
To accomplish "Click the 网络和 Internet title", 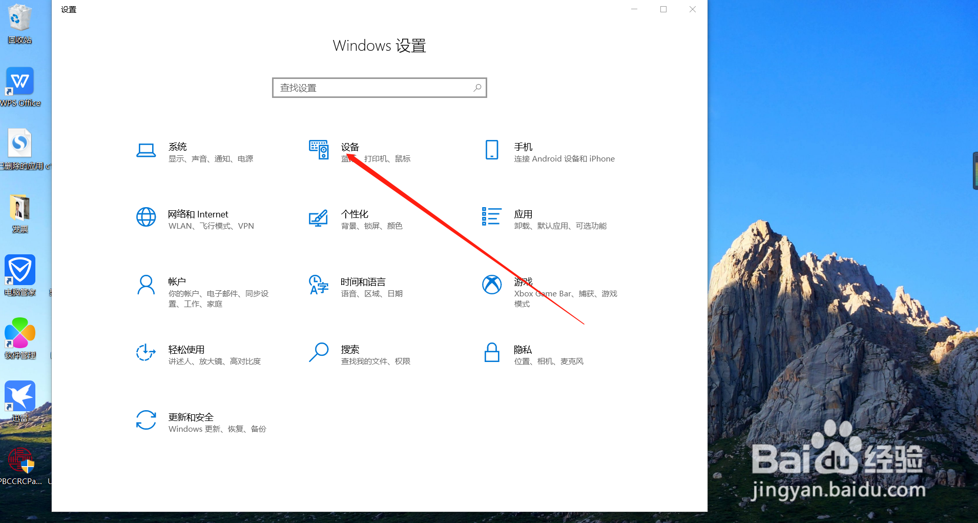I will [x=198, y=214].
